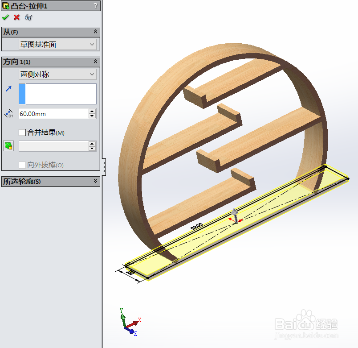Viewport: 358px width, 348px height.
Task: Open the 草图基准面 start condition dropdown
Action: (57, 44)
